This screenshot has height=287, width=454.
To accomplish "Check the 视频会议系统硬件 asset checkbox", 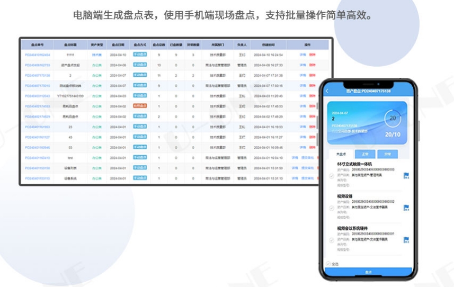I will (x=332, y=240).
